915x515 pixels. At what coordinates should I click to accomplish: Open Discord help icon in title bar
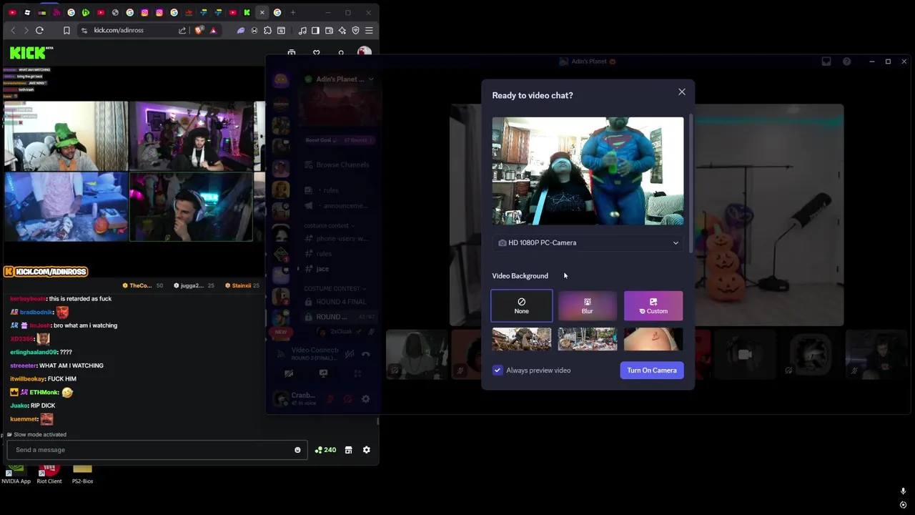pyautogui.click(x=846, y=62)
